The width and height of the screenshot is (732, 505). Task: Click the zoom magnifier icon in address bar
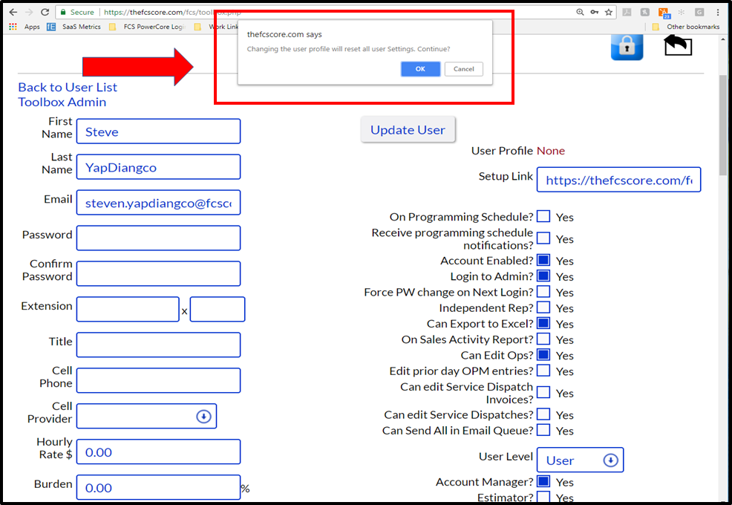click(x=580, y=12)
